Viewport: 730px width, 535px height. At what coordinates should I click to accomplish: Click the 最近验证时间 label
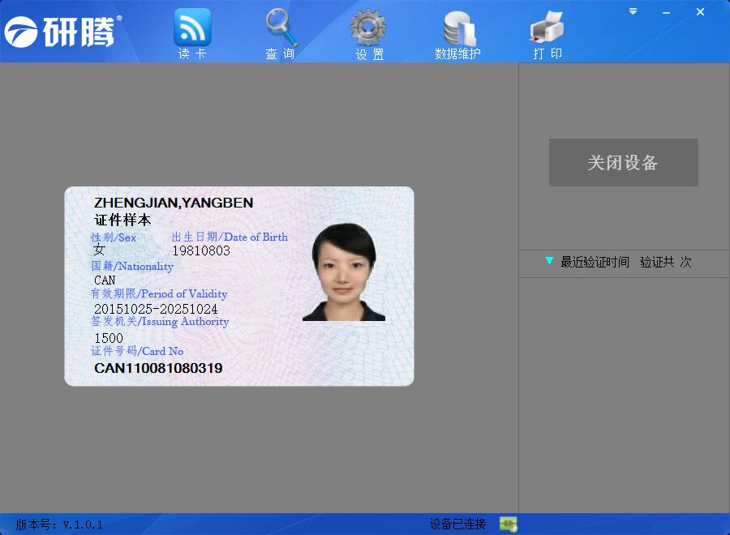595,262
